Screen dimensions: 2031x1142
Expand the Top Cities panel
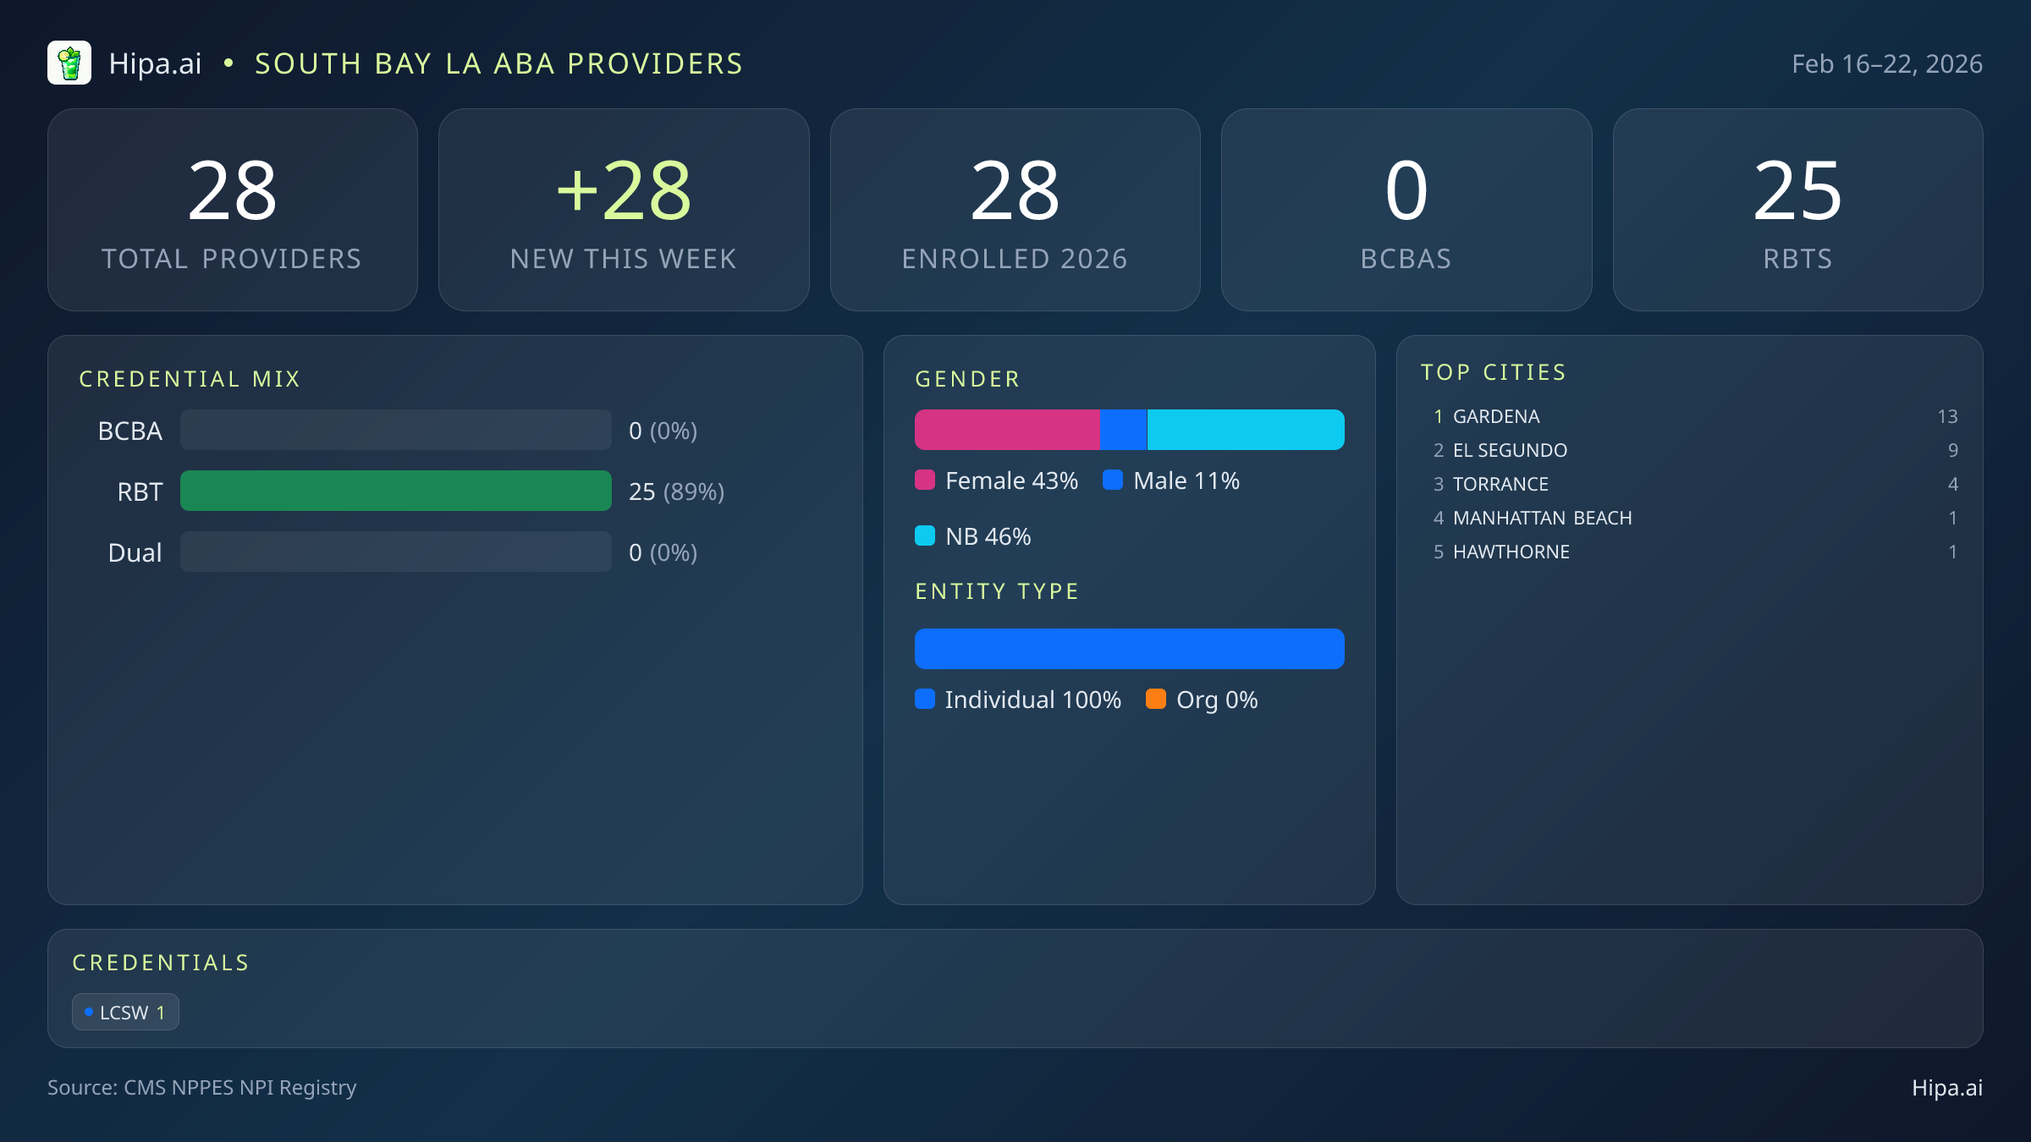coord(1494,371)
